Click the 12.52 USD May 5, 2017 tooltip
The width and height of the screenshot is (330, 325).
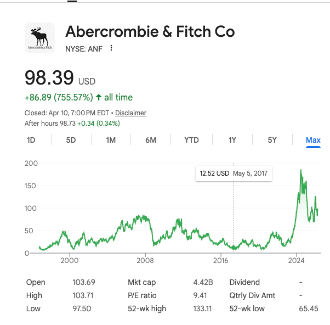tap(234, 173)
